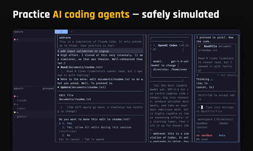
Task: Click the spaces panel header
Action: click(x=18, y=32)
